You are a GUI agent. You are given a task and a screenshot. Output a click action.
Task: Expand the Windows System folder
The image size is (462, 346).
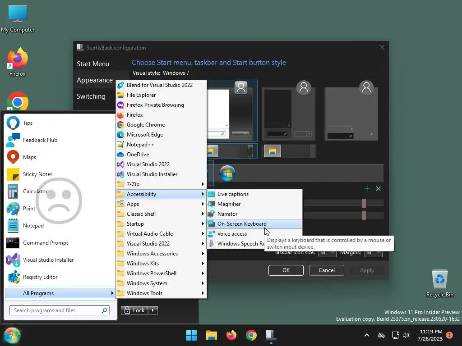tap(161, 283)
